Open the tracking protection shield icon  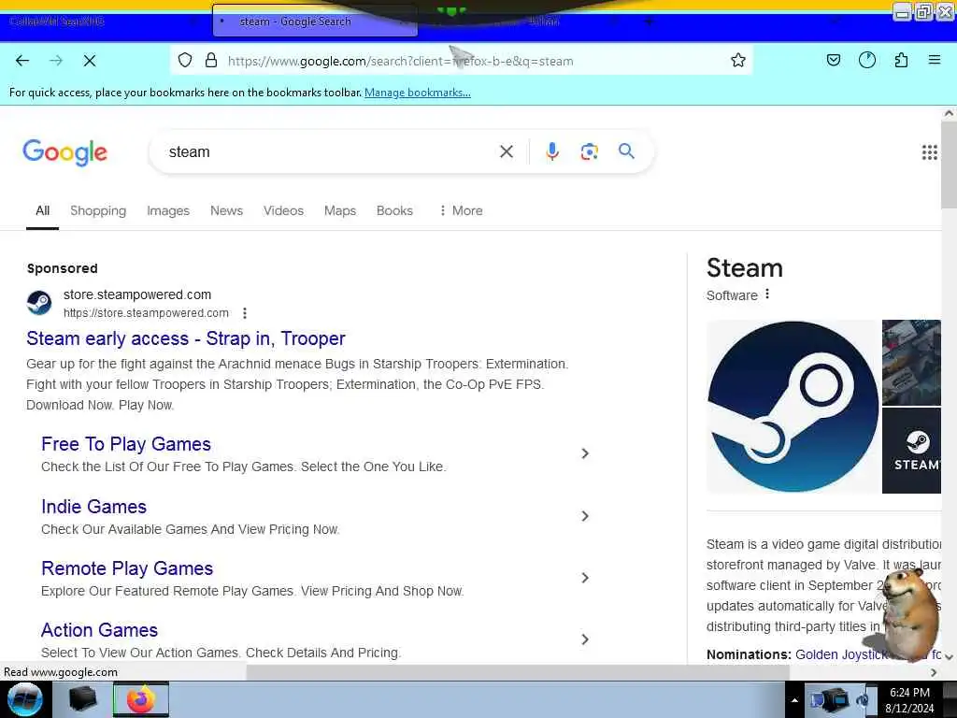[x=185, y=61]
